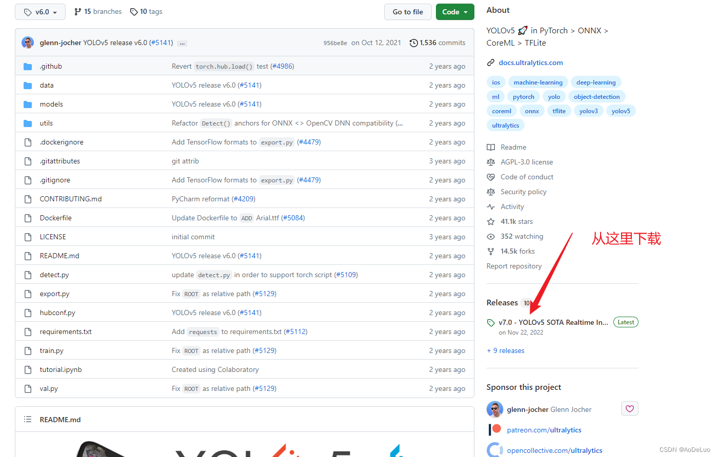
Task: Select the machine-learning topic tag
Action: (538, 82)
